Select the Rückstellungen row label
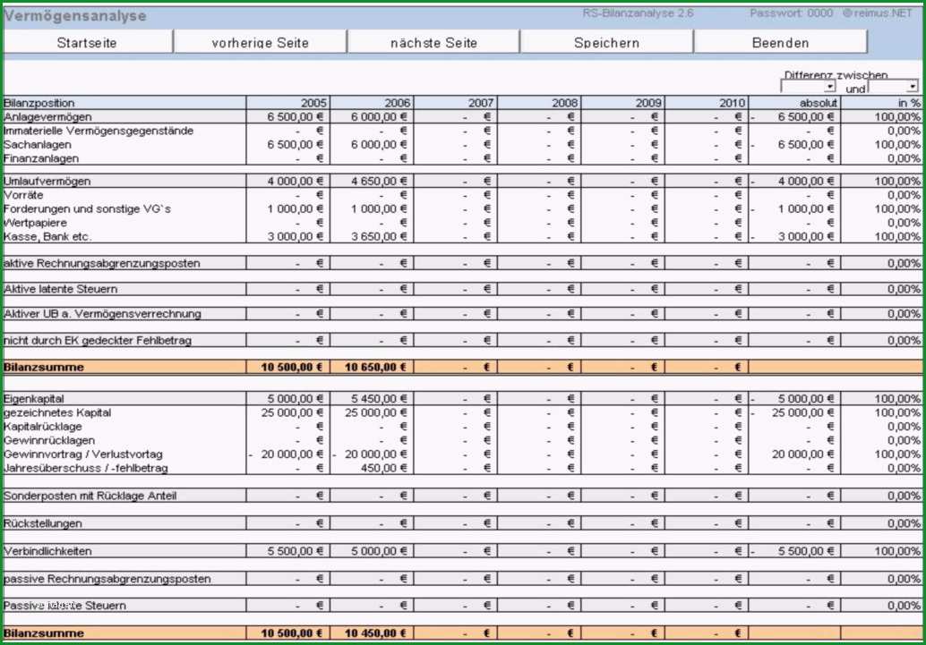926x645 pixels. 42,523
